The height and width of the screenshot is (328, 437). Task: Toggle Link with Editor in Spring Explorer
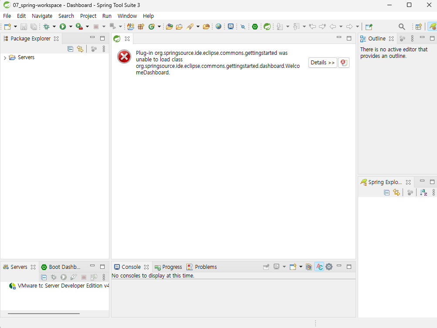pos(396,192)
